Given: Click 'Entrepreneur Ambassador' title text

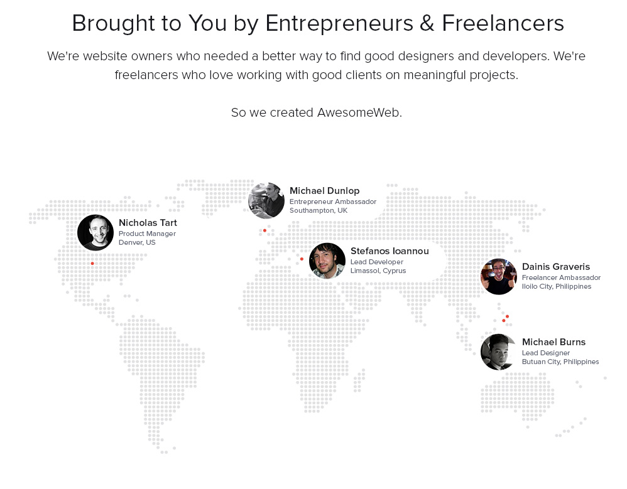Looking at the screenshot, I should (332, 202).
